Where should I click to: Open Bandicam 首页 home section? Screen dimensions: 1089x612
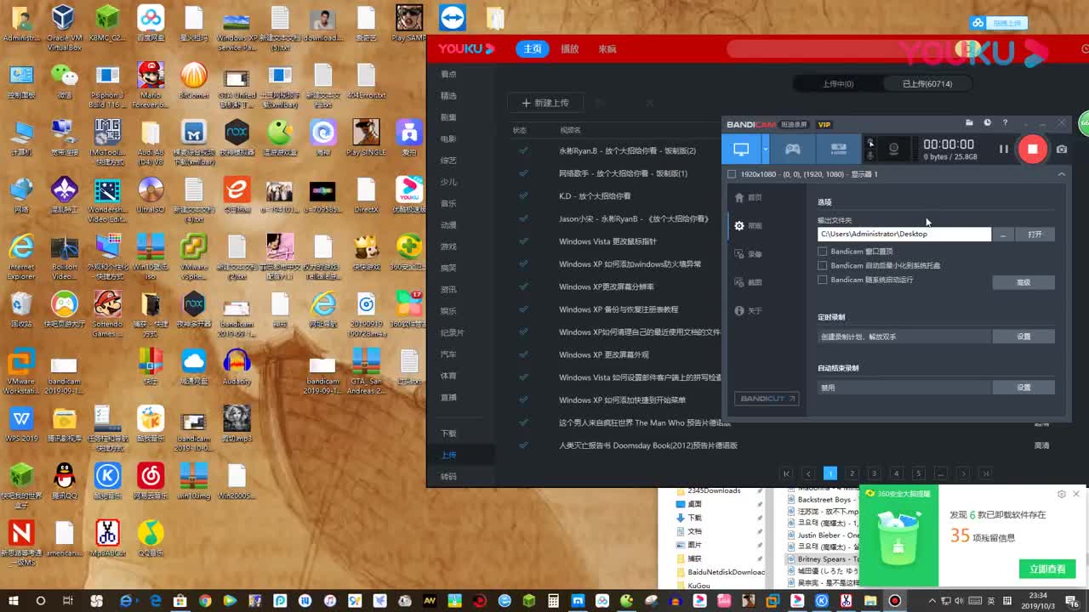748,197
